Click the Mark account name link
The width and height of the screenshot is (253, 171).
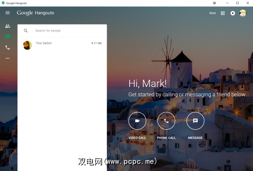213,13
